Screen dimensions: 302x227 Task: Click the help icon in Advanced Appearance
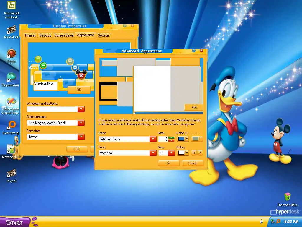click(x=194, y=51)
